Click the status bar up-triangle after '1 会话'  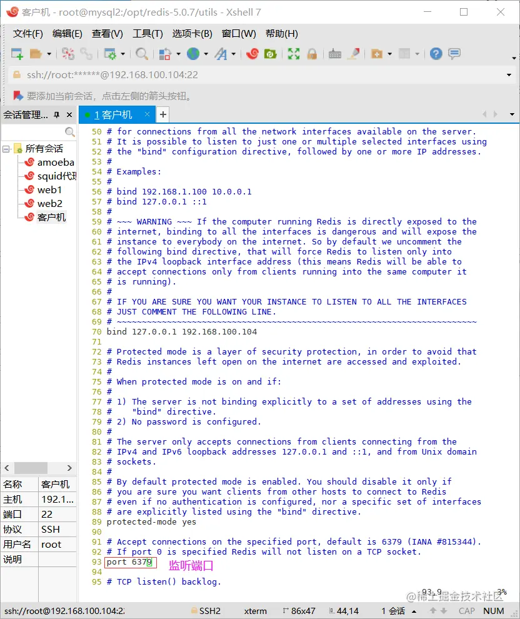(414, 611)
